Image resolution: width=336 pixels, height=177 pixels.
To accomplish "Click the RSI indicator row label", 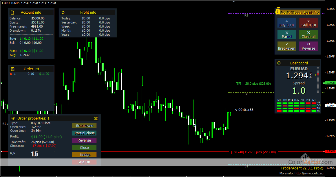I will click(x=318, y=108).
